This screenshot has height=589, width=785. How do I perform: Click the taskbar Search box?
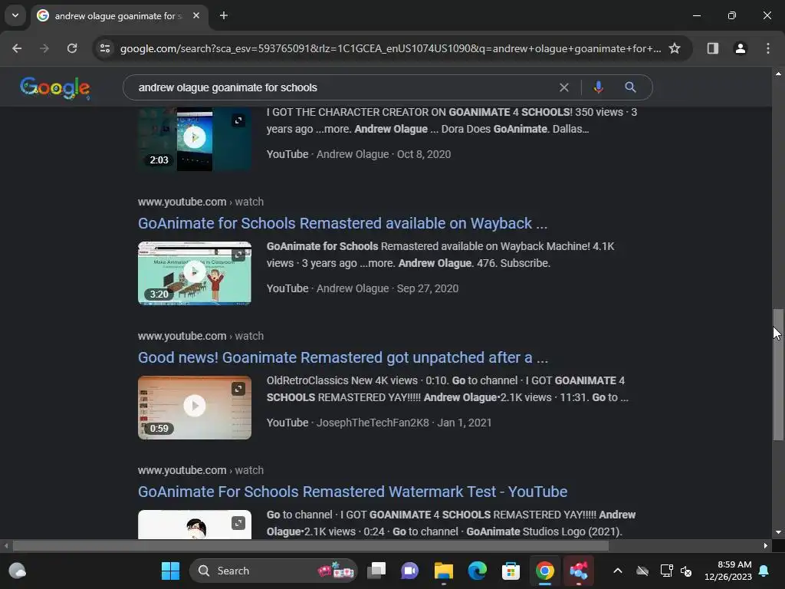(274, 571)
